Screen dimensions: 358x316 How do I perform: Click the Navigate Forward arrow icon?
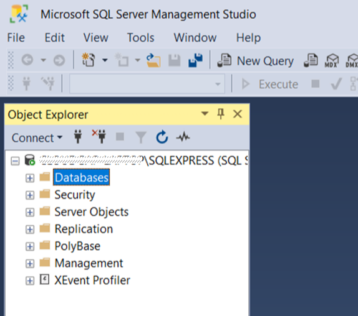pos(59,60)
